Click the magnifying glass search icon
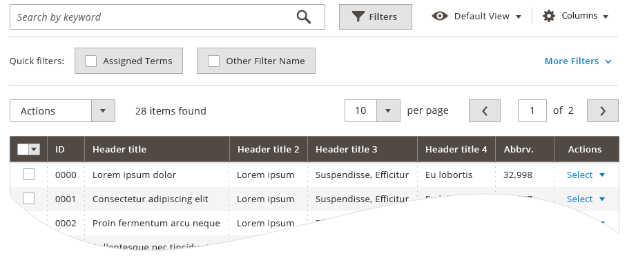 coord(304,17)
